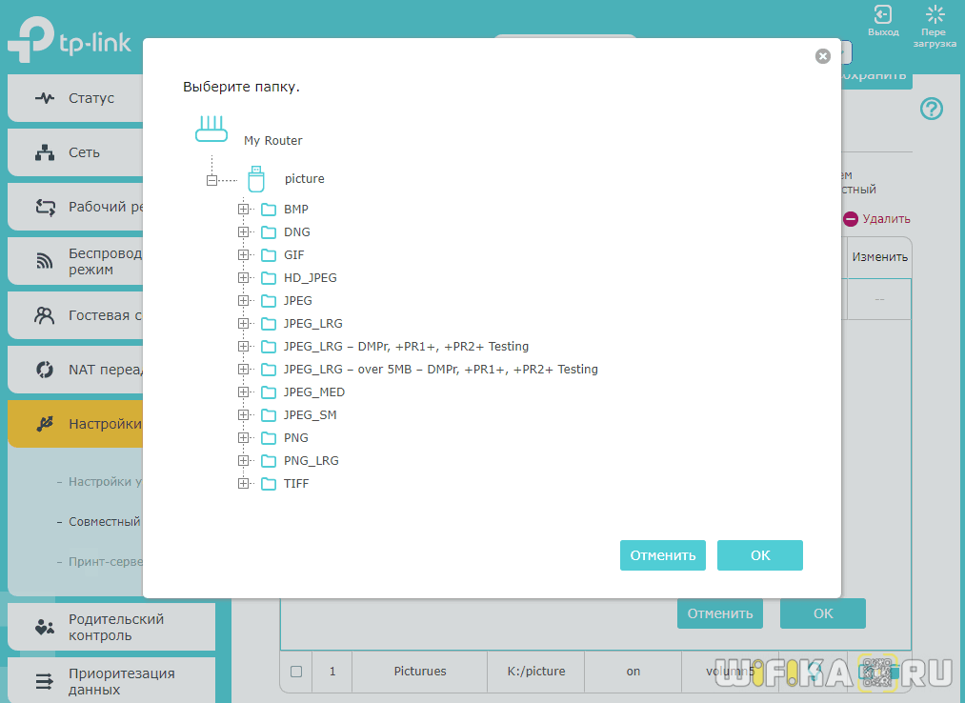This screenshot has width=965, height=703.
Task: Click the help question mark icon
Action: [931, 109]
